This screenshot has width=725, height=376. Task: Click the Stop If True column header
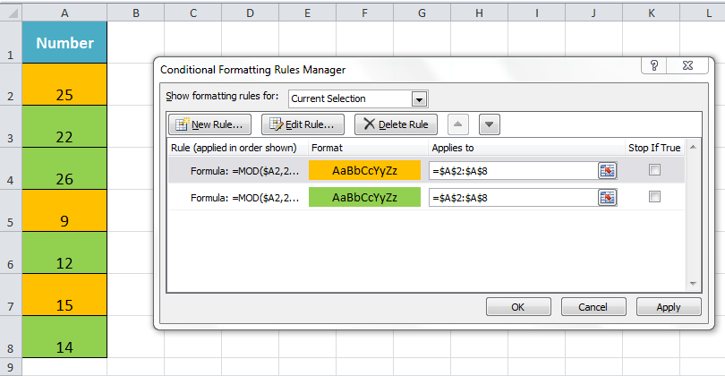(654, 148)
